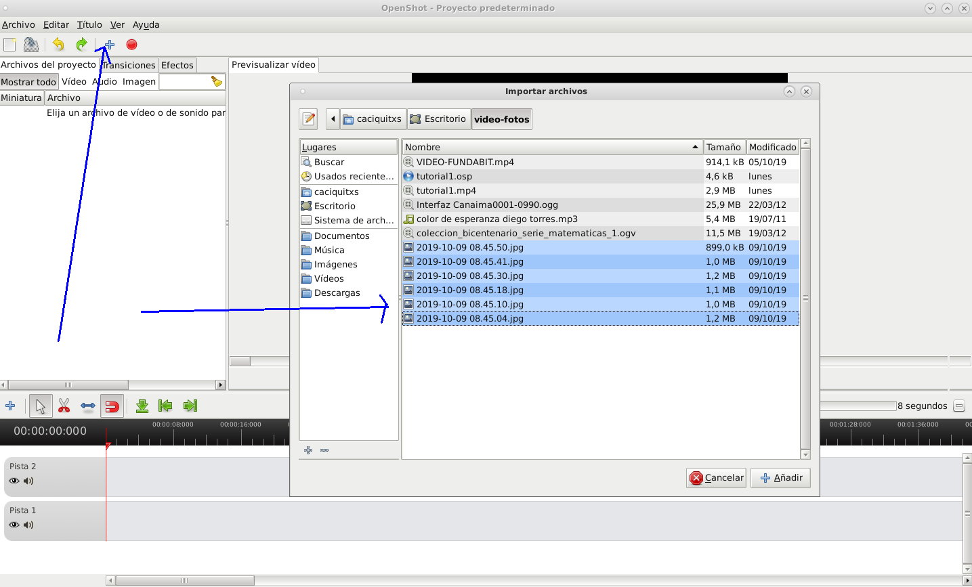Image resolution: width=972 pixels, height=587 pixels.
Task: Add a new track to the timeline
Action: [x=10, y=406]
